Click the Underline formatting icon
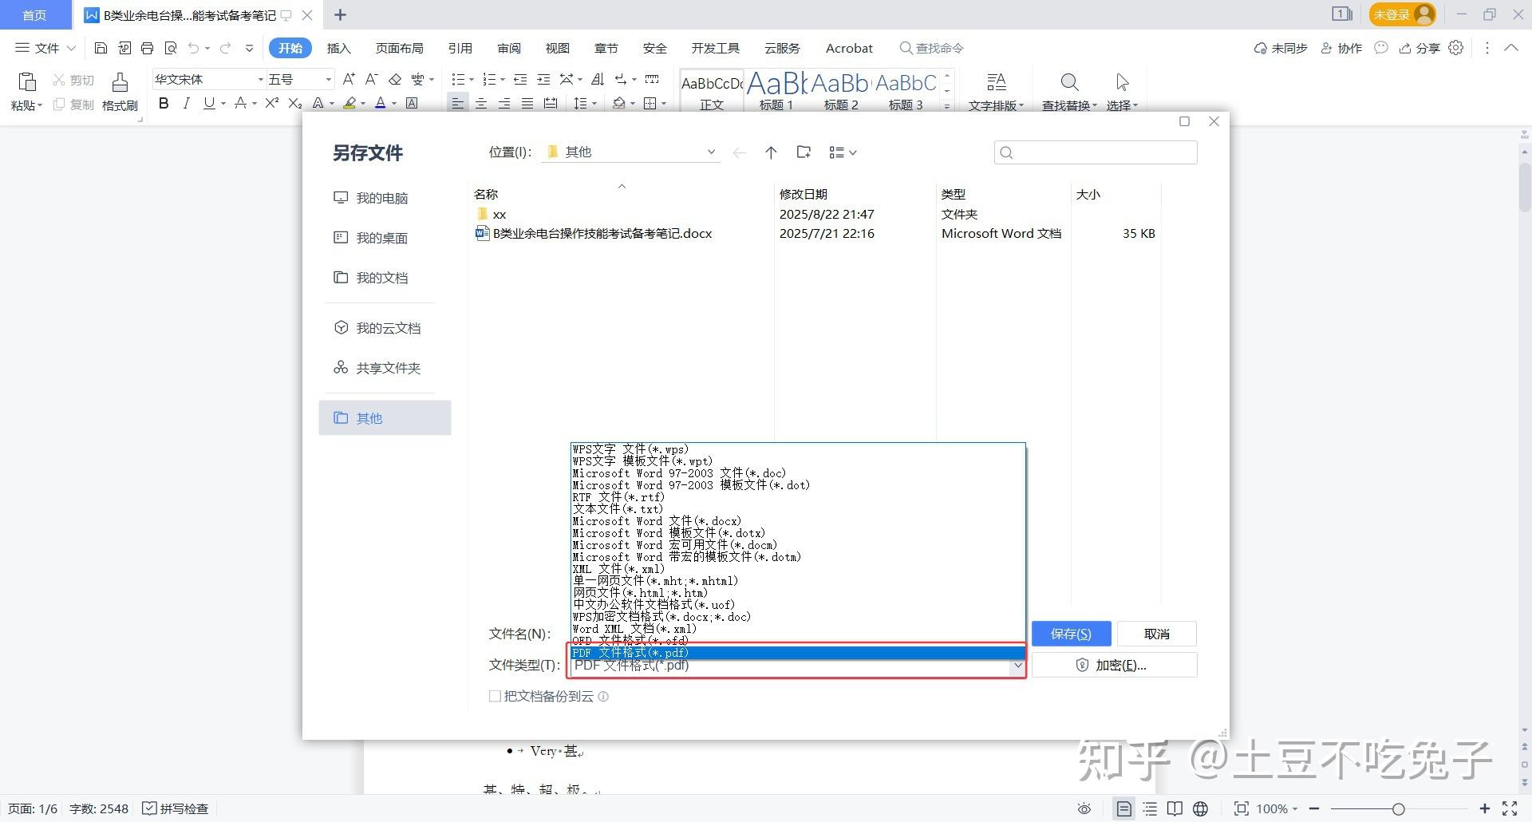 (209, 103)
